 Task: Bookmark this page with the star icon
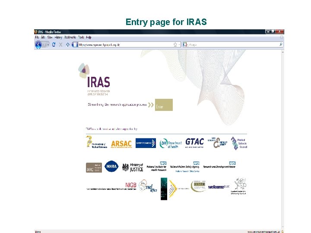pyautogui.click(x=175, y=44)
